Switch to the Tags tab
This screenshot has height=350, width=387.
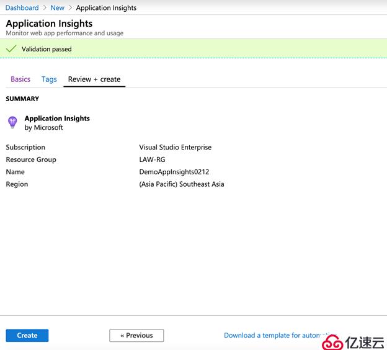click(x=49, y=79)
